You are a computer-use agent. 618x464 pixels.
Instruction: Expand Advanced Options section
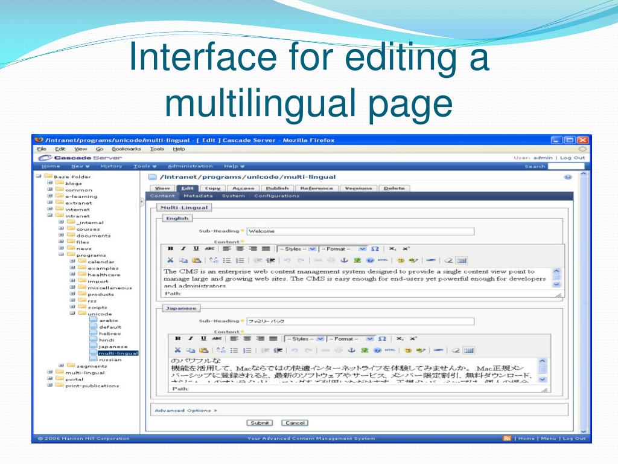click(186, 410)
